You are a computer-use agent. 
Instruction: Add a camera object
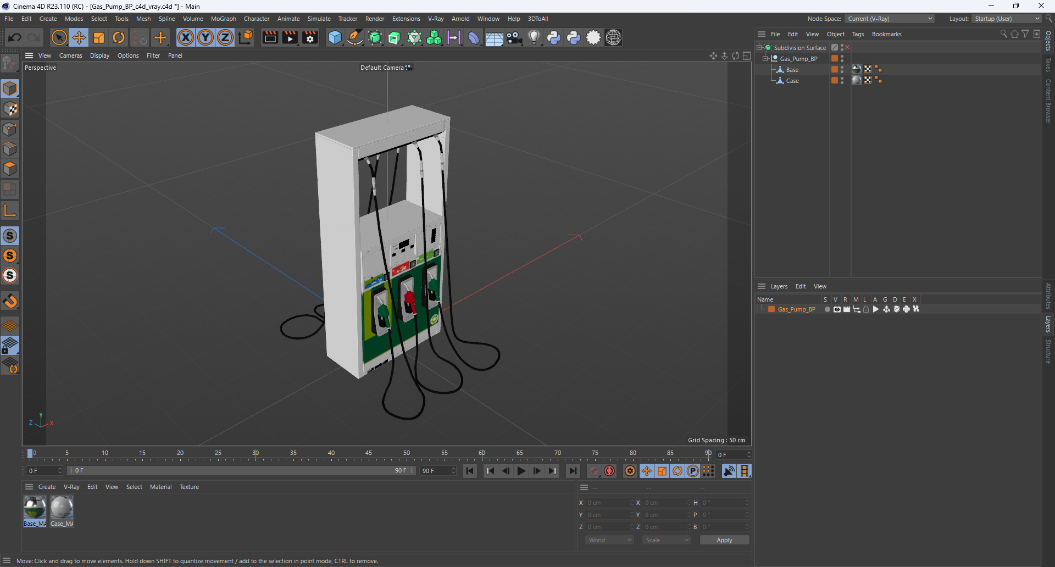pyautogui.click(x=514, y=37)
